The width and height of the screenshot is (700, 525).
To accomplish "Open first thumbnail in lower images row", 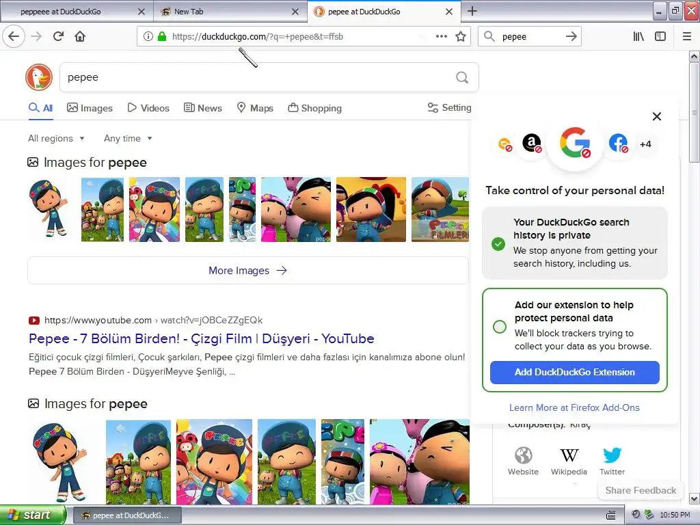I will pyautogui.click(x=61, y=462).
